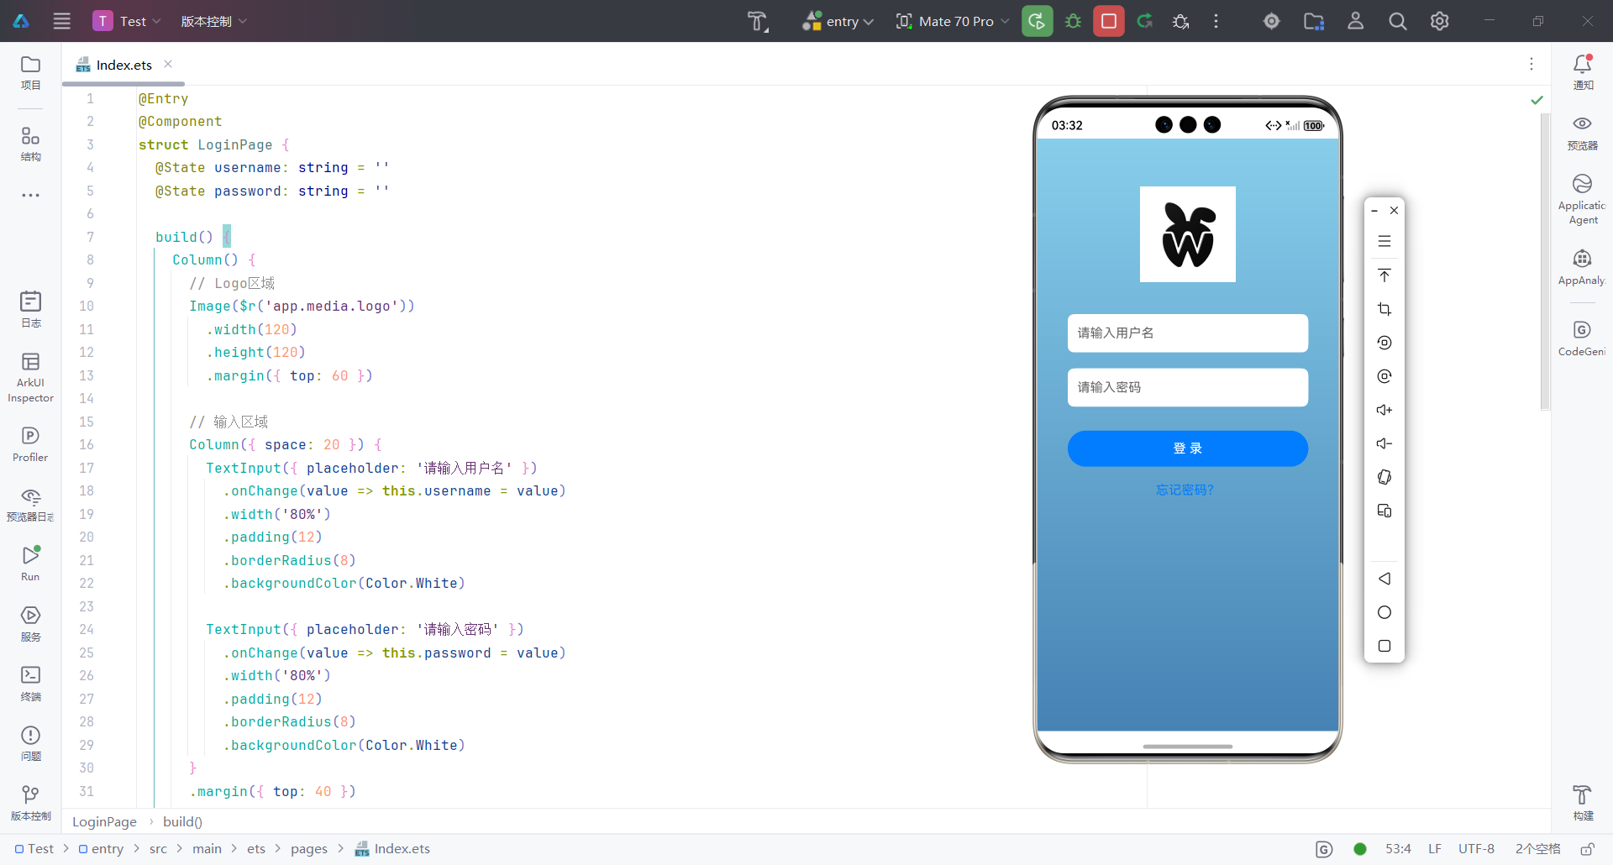The height and width of the screenshot is (865, 1613).
Task: Open the project folder sync icon
Action: 1314,21
